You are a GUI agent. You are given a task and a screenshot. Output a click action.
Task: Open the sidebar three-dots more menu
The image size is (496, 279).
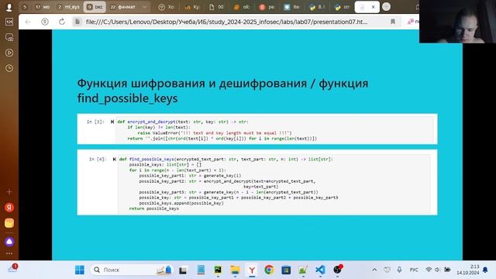click(9, 253)
